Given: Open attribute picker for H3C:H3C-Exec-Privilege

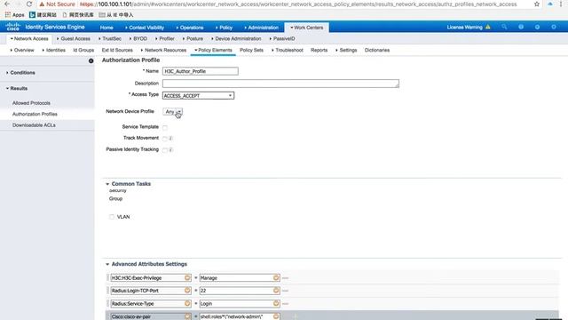Looking at the screenshot, I should (187, 278).
